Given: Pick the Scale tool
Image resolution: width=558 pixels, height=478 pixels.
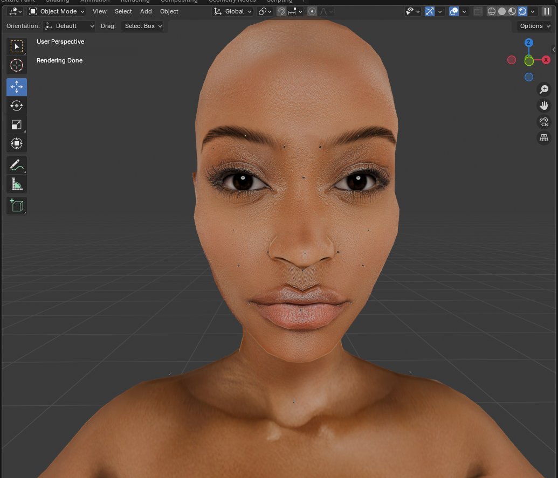Looking at the screenshot, I should 17,124.
